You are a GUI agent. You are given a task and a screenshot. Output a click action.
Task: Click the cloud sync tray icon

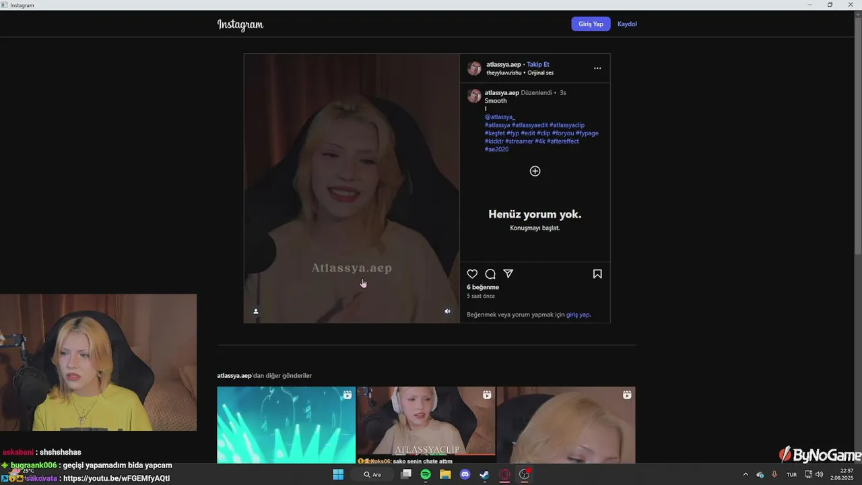(x=760, y=475)
